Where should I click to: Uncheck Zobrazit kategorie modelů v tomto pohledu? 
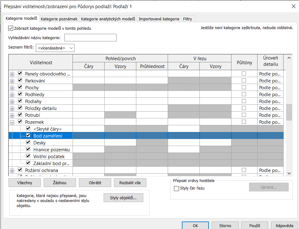pyautogui.click(x=11, y=28)
